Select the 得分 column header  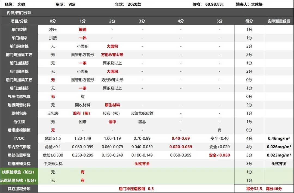point(249,21)
